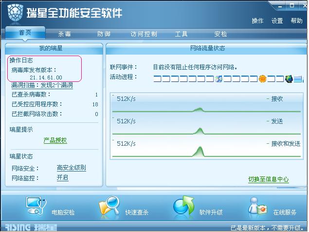
Task: Click the 网络安全 label
Action: coord(25,169)
